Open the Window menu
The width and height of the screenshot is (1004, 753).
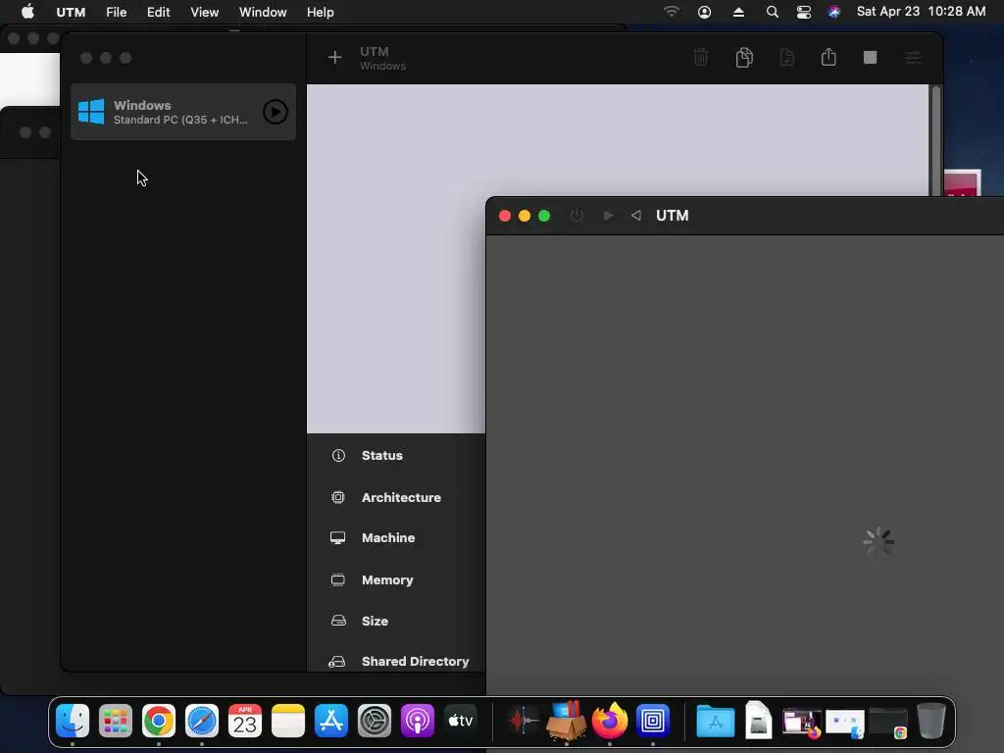tap(263, 12)
